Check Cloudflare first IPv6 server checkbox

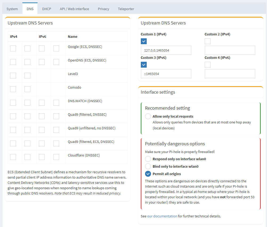[x=42, y=157]
